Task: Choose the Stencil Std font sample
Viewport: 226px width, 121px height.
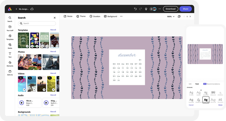Action: 213,93
